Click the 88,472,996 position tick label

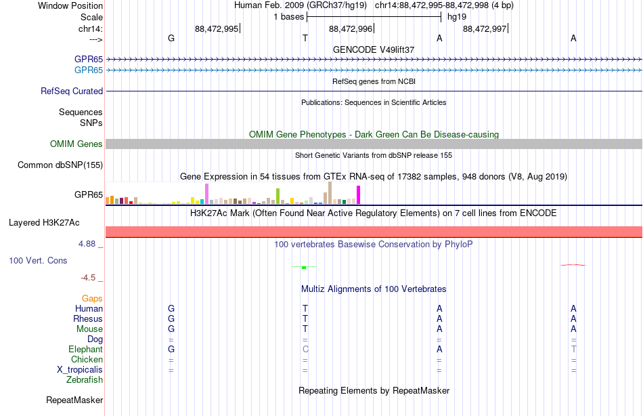tap(351, 28)
